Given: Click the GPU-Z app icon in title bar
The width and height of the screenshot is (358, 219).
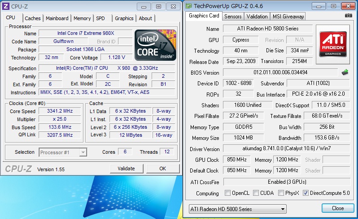Looking at the screenshot, I should (188, 6).
